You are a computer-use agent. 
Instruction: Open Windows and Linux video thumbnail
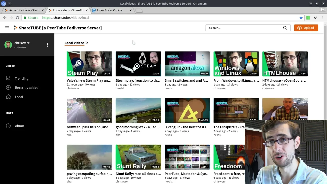pos(236,64)
